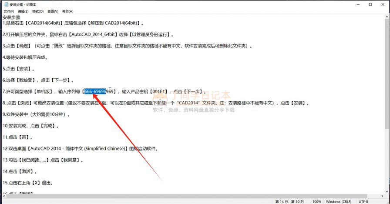390x204 pixels.
Task: Click the text AutoCAD_2014_64bit in line 2
Action: pos(93,34)
